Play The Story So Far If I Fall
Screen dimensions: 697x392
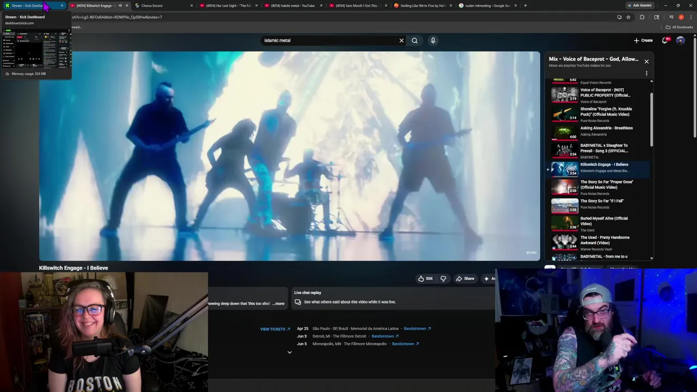coord(599,205)
